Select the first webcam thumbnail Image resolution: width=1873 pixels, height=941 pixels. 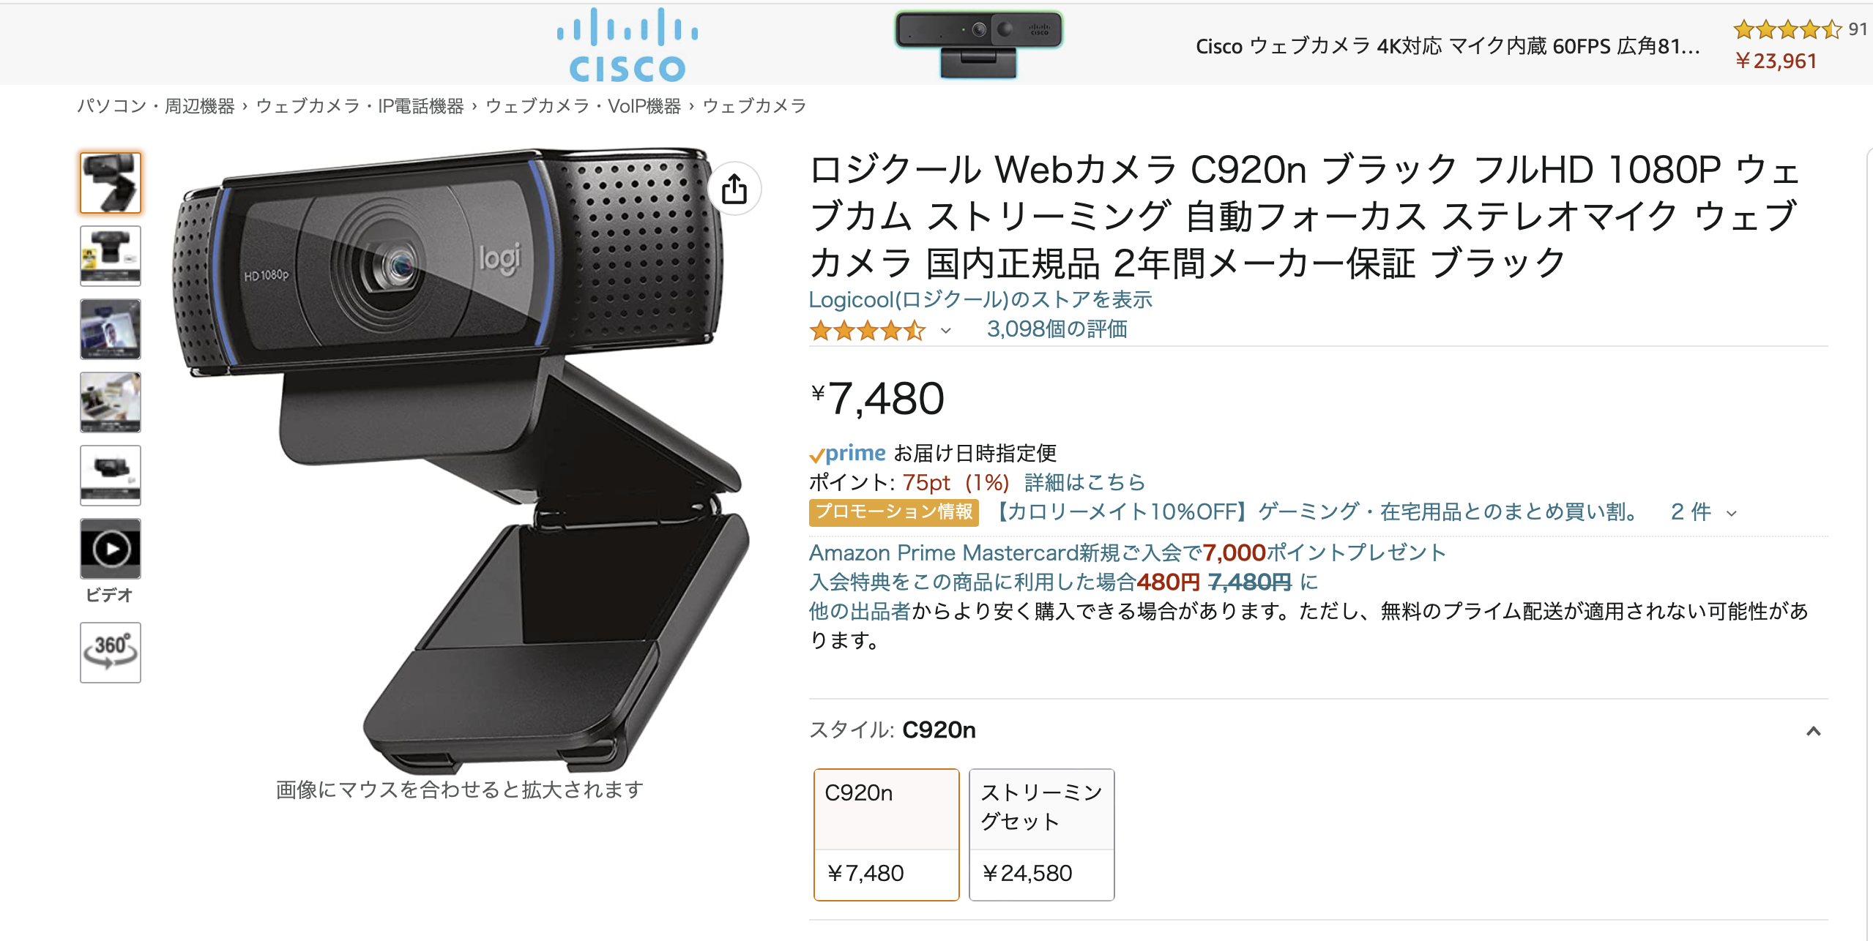tap(110, 183)
